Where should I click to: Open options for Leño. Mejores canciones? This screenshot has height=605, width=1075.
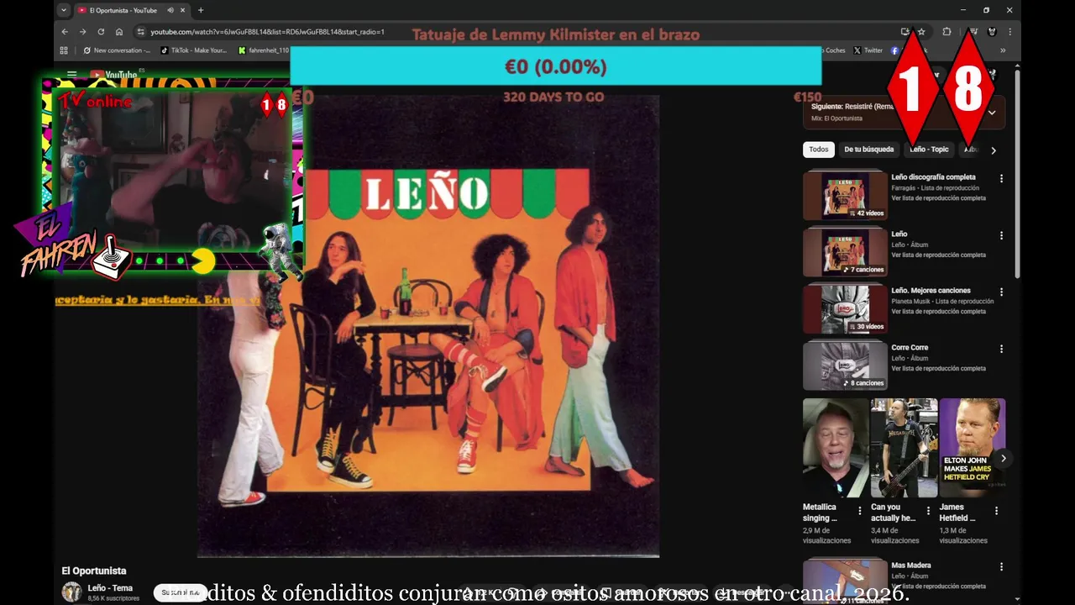pos(1001,292)
